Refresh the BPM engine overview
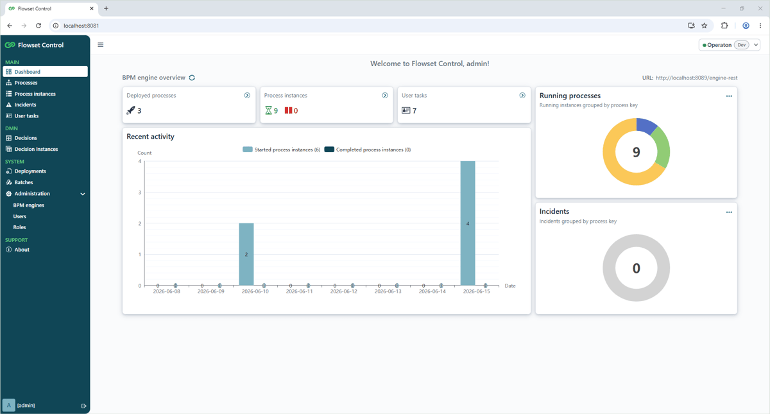770x414 pixels. click(192, 78)
